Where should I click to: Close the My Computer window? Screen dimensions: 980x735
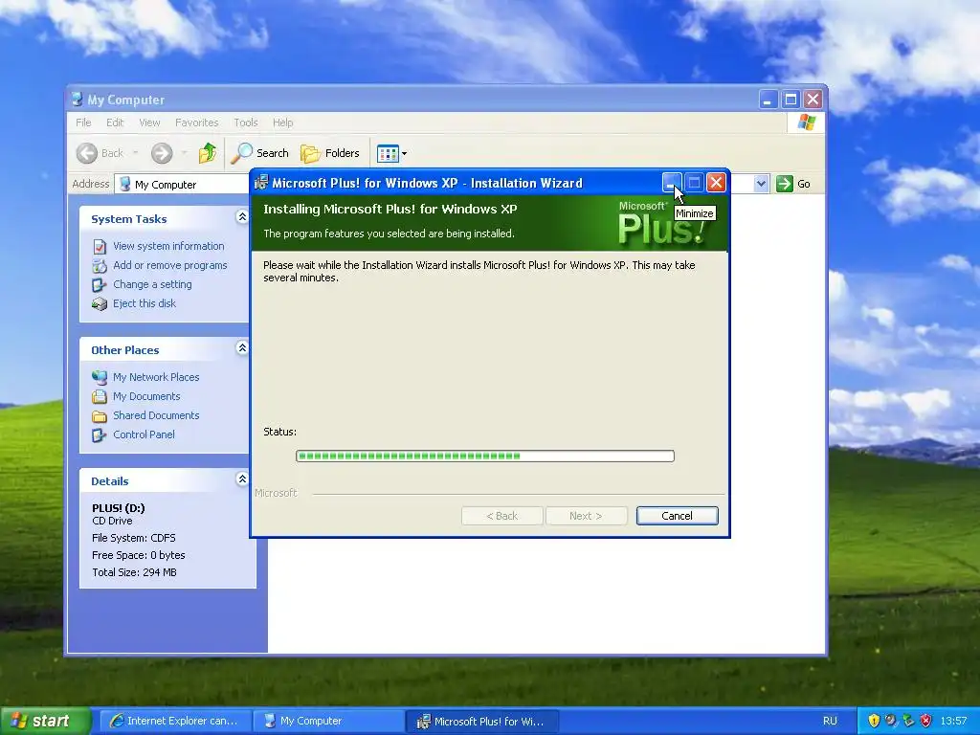(813, 100)
